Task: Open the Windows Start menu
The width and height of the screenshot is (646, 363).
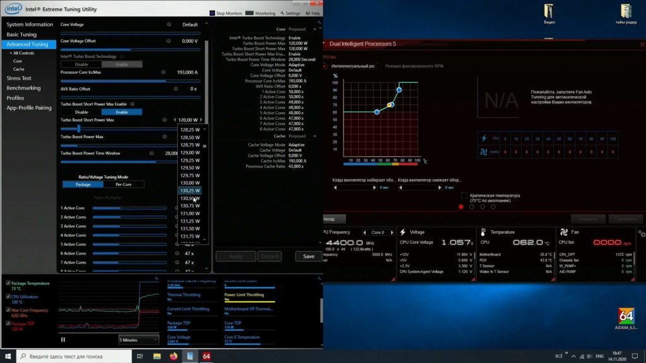Action: click(8, 356)
